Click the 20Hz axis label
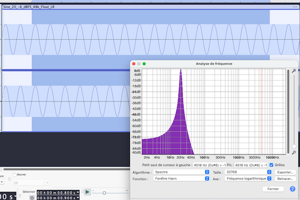The height and width of the screenshot is (200, 300). (180, 157)
